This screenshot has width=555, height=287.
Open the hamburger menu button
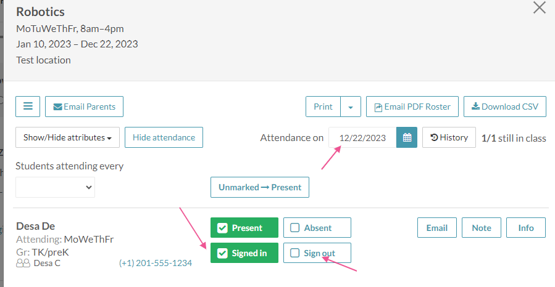(x=28, y=107)
